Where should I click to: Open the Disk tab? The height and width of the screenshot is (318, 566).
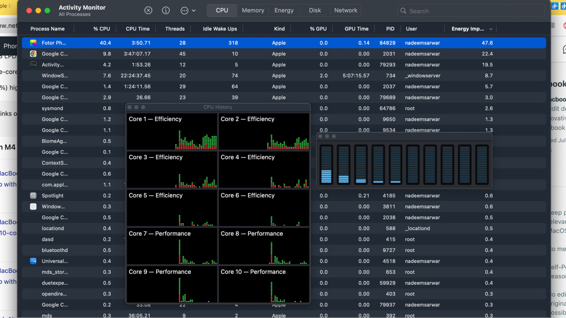point(315,10)
